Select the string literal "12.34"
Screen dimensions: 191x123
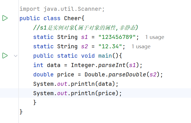tap(110, 46)
